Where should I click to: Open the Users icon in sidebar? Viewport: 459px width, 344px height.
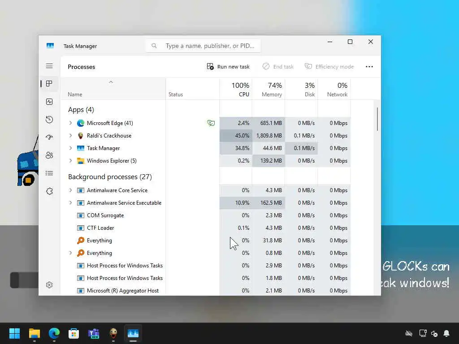click(x=49, y=155)
